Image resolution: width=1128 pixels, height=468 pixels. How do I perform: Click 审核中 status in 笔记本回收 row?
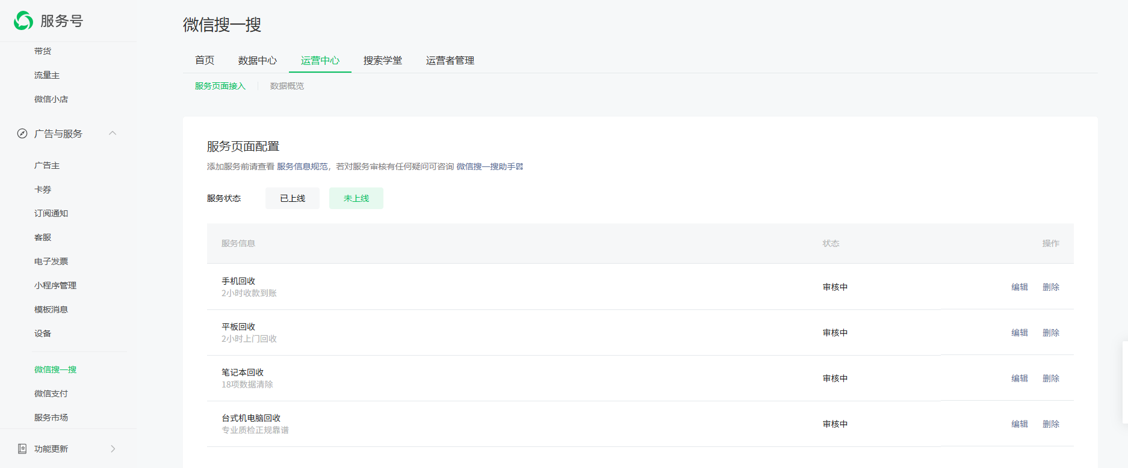coord(835,378)
